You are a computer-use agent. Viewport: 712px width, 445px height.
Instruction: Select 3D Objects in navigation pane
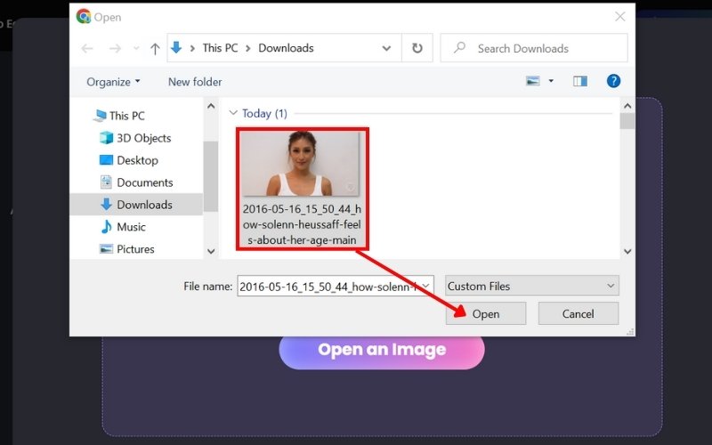pyautogui.click(x=143, y=138)
